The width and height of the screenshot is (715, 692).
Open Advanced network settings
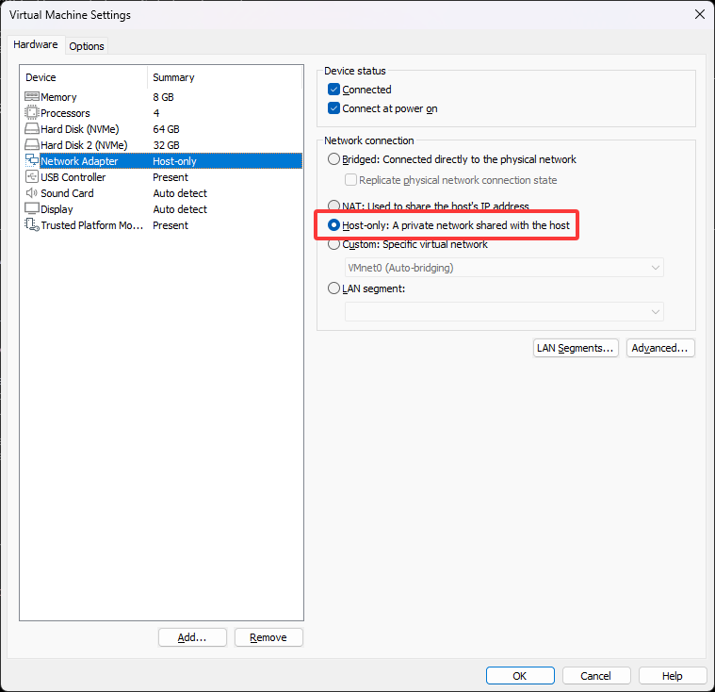(659, 348)
